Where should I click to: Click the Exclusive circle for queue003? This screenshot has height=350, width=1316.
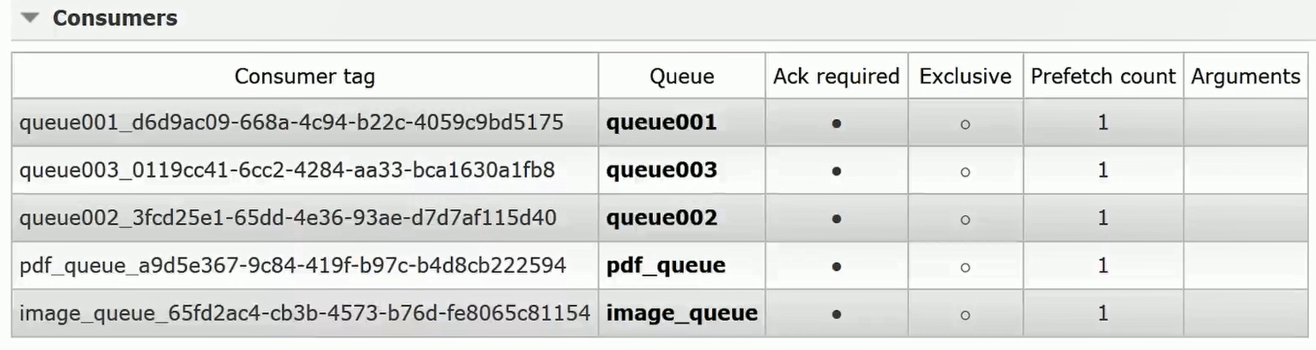[x=965, y=172]
